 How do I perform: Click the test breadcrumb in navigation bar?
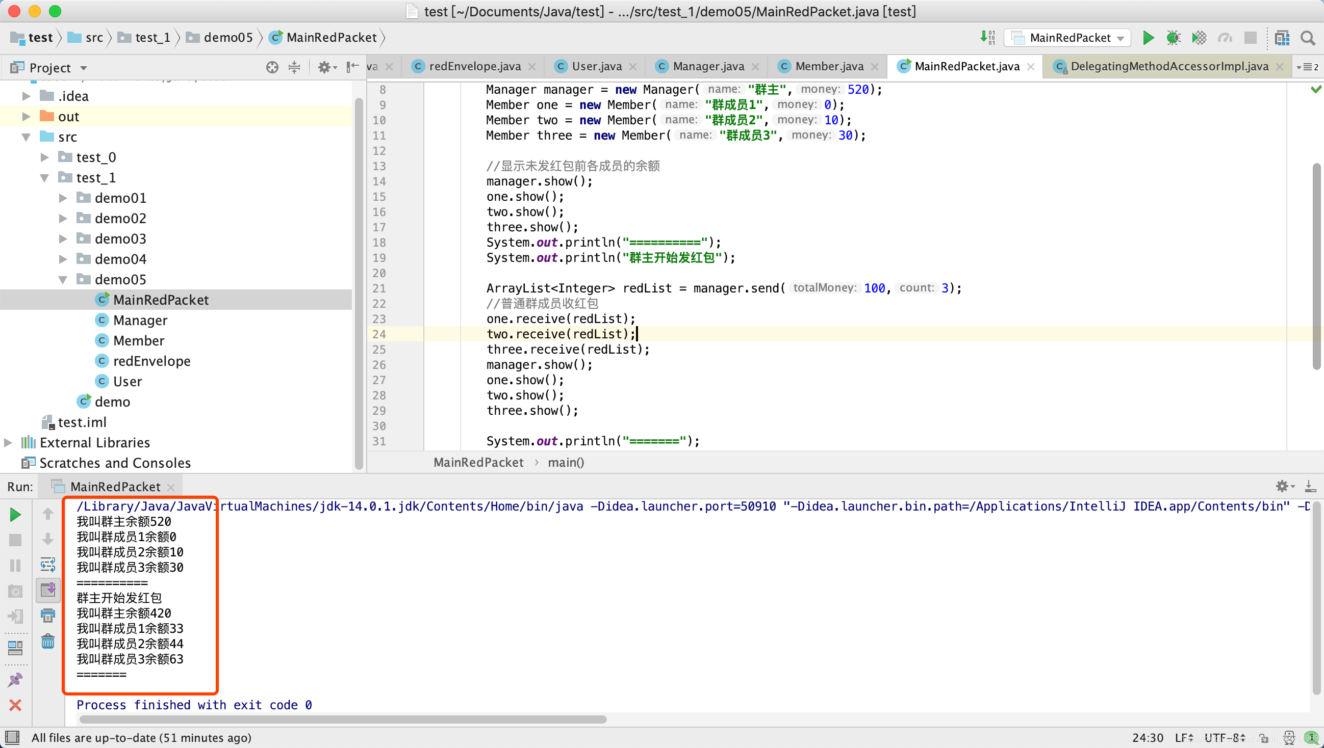(32, 38)
